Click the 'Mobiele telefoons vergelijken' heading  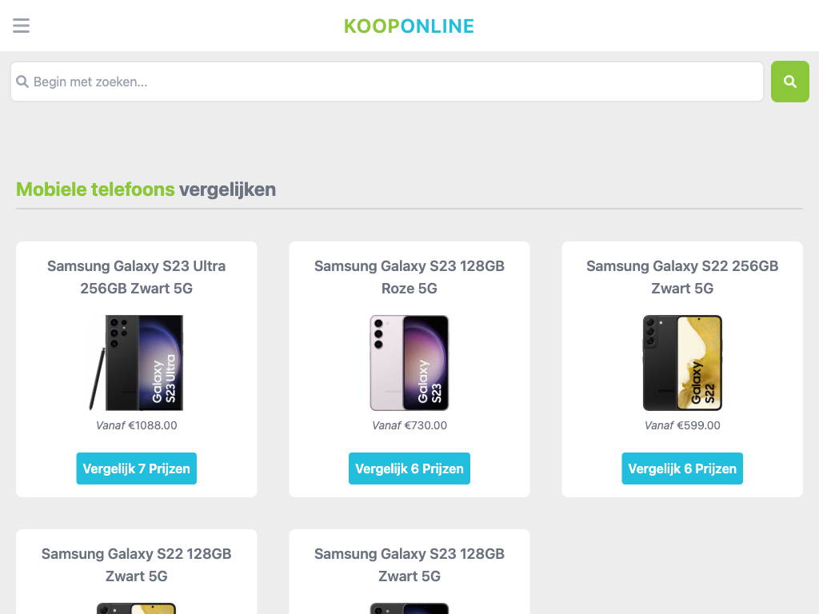(x=146, y=189)
